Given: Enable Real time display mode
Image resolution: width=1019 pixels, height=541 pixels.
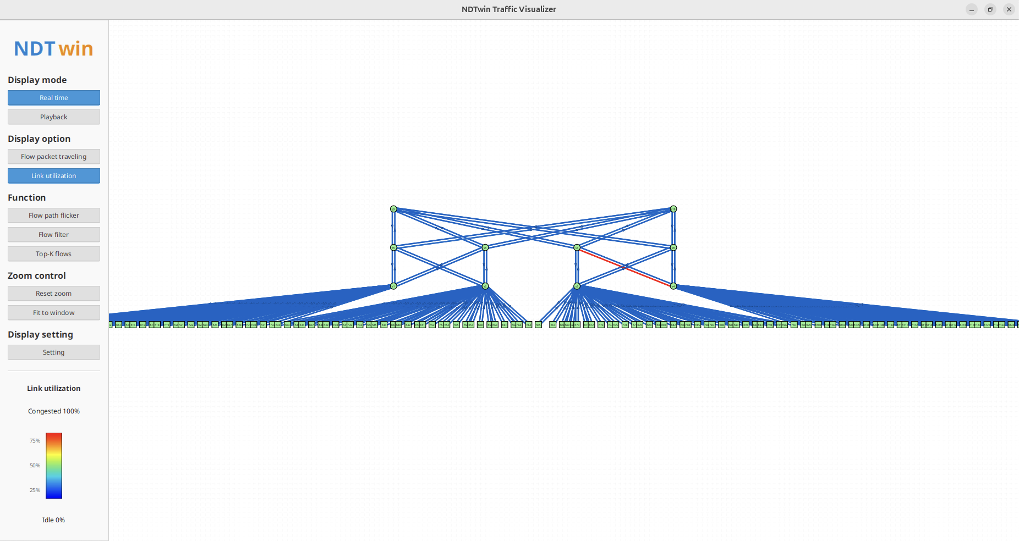Looking at the screenshot, I should click(54, 98).
